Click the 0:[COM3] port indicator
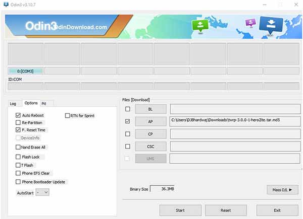The height and width of the screenshot is (219, 303). pyautogui.click(x=25, y=71)
